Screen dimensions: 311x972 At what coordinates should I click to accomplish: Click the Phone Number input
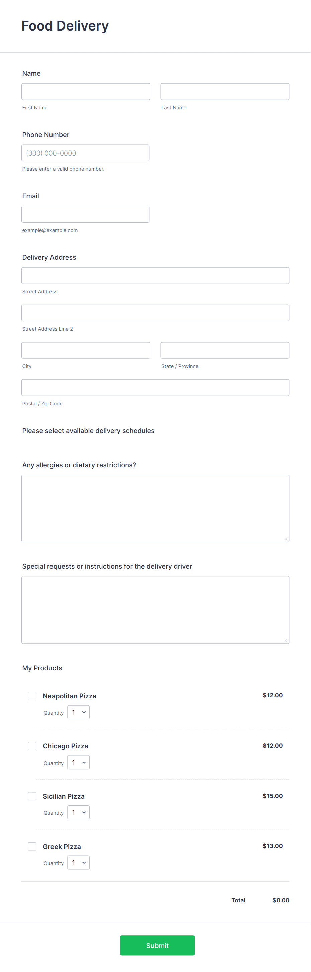[x=86, y=153]
